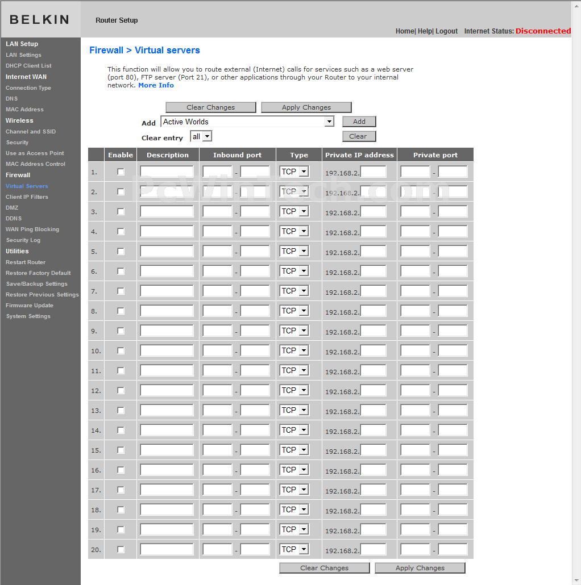
Task: Focus the first Private port field in row 9
Action: (x=415, y=331)
